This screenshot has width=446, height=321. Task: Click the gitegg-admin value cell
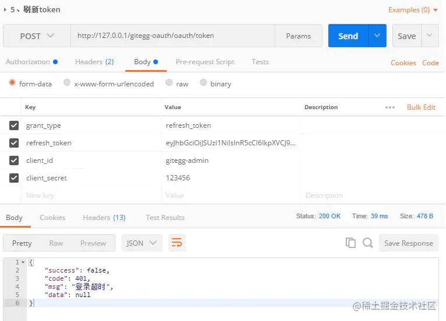pyautogui.click(x=231, y=160)
